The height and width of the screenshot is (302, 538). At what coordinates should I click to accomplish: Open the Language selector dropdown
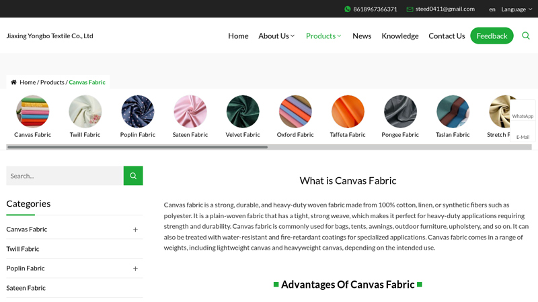(x=516, y=9)
